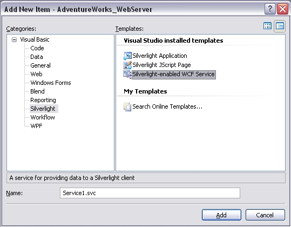Click the Silverlight-enabled WCF Service icon
The height and width of the screenshot is (227, 291).
tap(127, 74)
